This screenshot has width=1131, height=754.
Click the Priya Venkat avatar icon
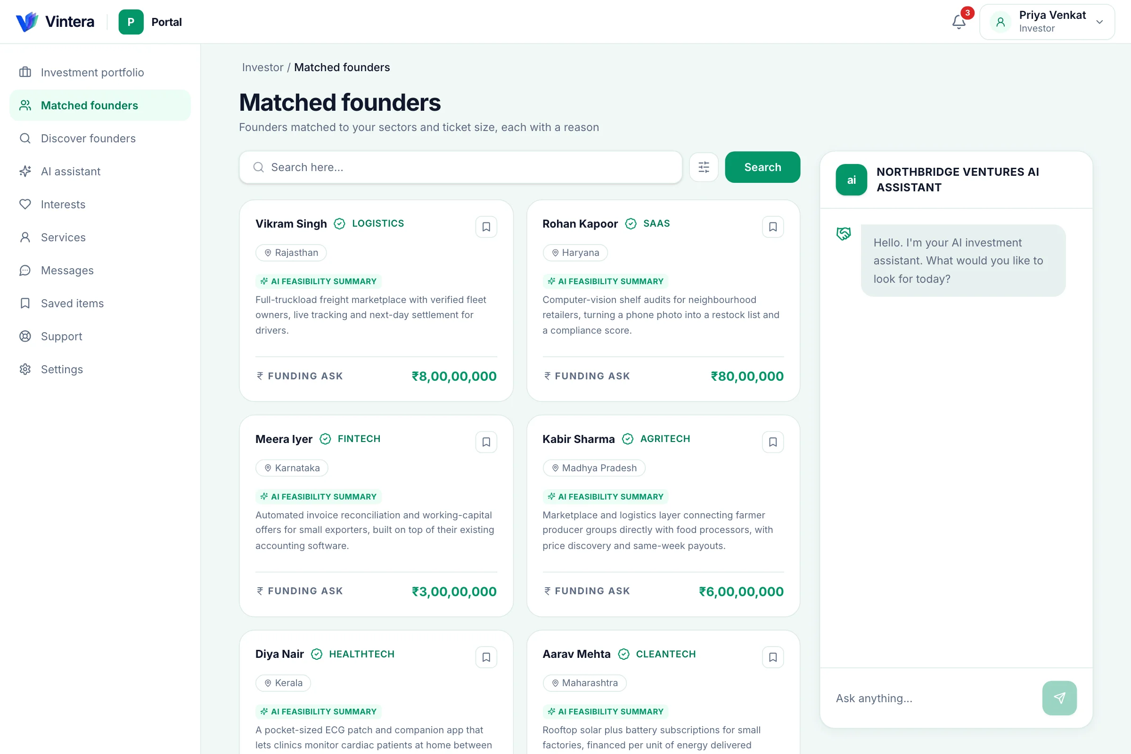click(1000, 22)
